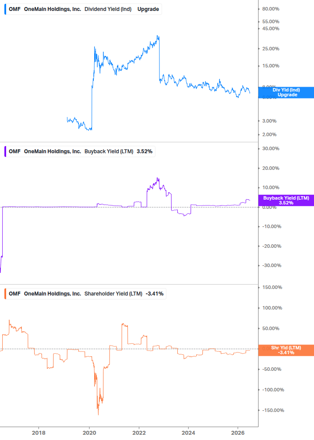Click the -50.00% shareholder yield axis label

click(x=272, y=369)
